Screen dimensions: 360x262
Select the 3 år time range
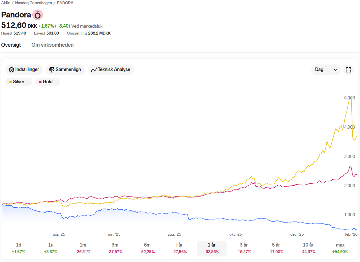(x=244, y=248)
